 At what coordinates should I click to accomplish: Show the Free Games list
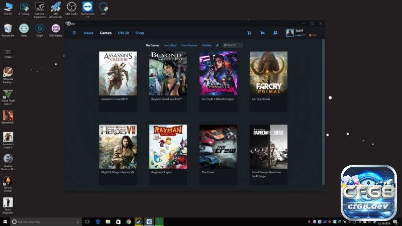coord(189,45)
